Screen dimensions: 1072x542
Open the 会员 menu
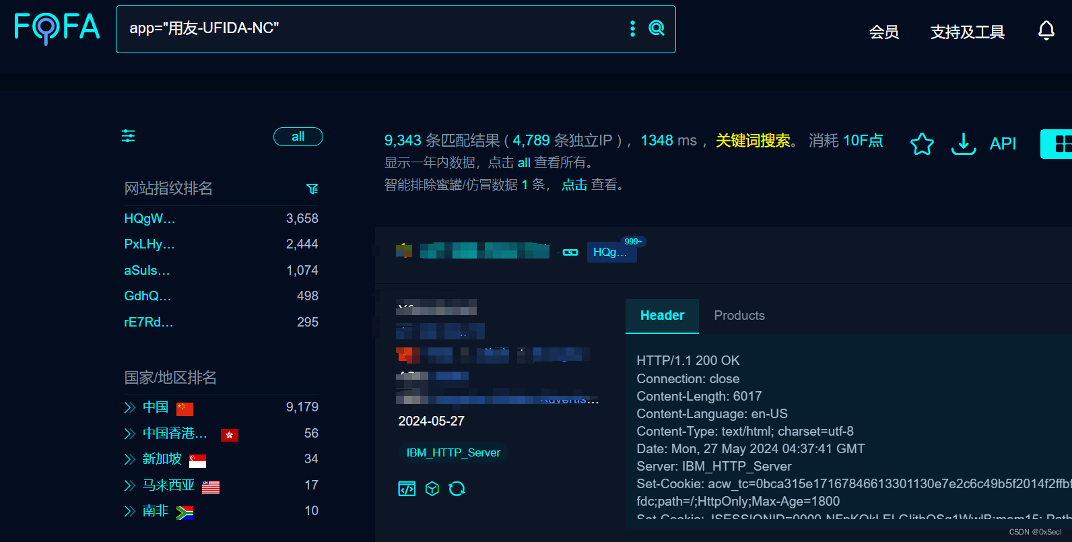884,32
